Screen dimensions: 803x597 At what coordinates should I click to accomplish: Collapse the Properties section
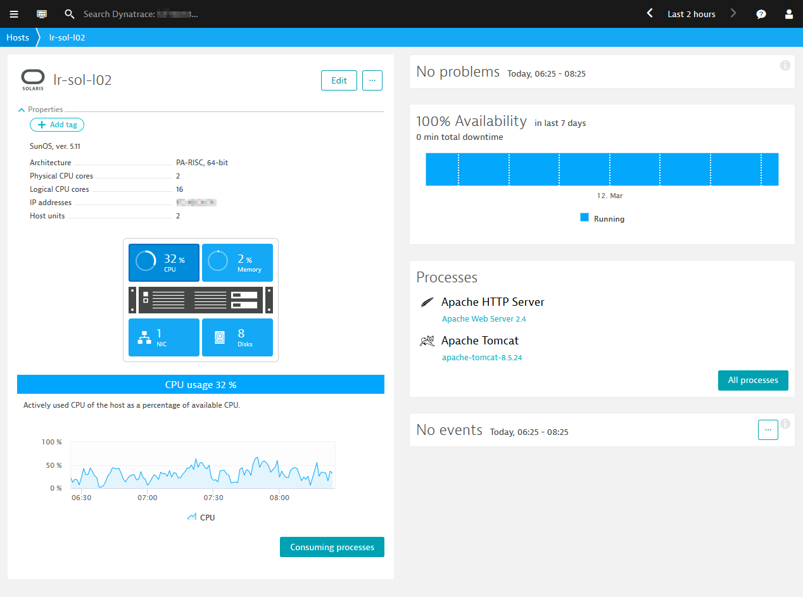click(x=41, y=110)
